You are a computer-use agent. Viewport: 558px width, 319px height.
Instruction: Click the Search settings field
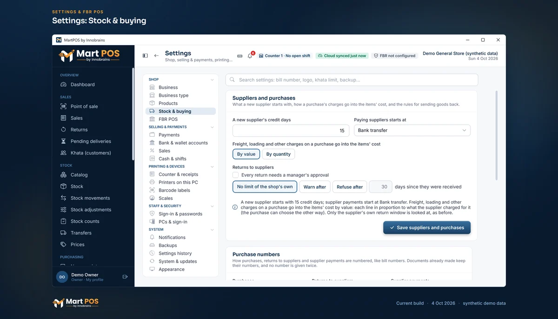point(352,80)
